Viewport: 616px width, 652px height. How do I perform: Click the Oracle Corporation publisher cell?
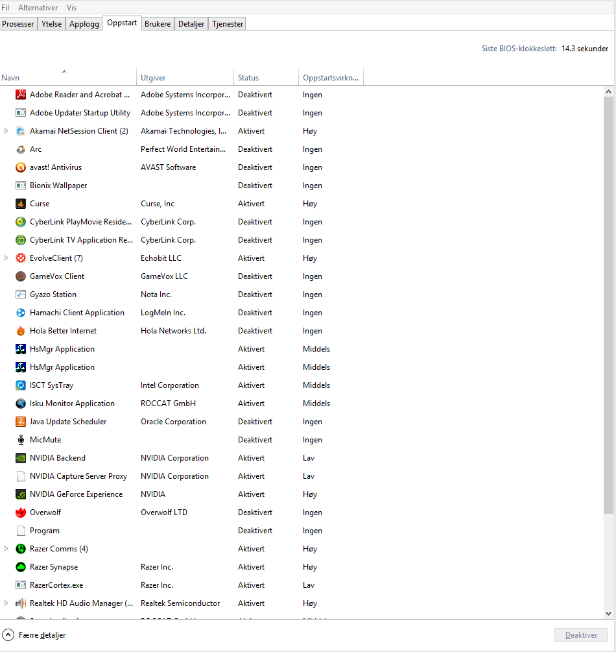[173, 422]
